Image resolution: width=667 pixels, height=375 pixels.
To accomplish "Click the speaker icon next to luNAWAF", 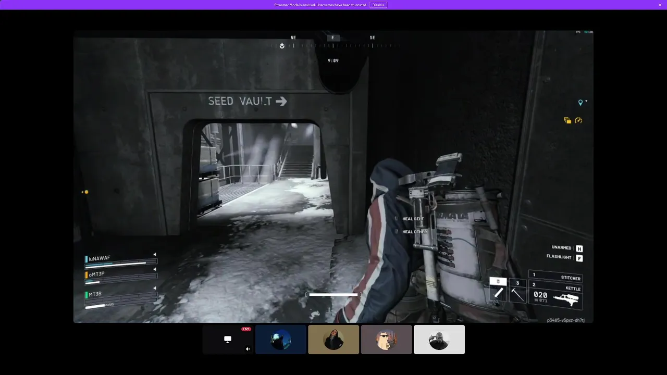I will [154, 255].
